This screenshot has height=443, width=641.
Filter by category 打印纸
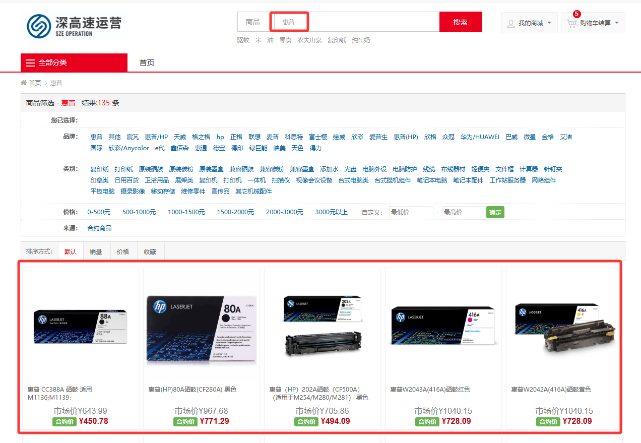tap(123, 169)
